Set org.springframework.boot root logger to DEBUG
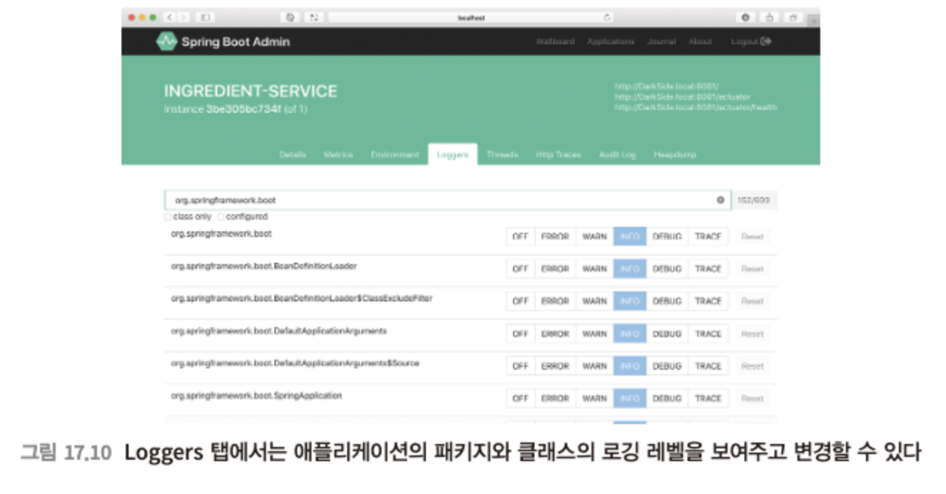Viewport: 946px width, 494px height. [667, 236]
